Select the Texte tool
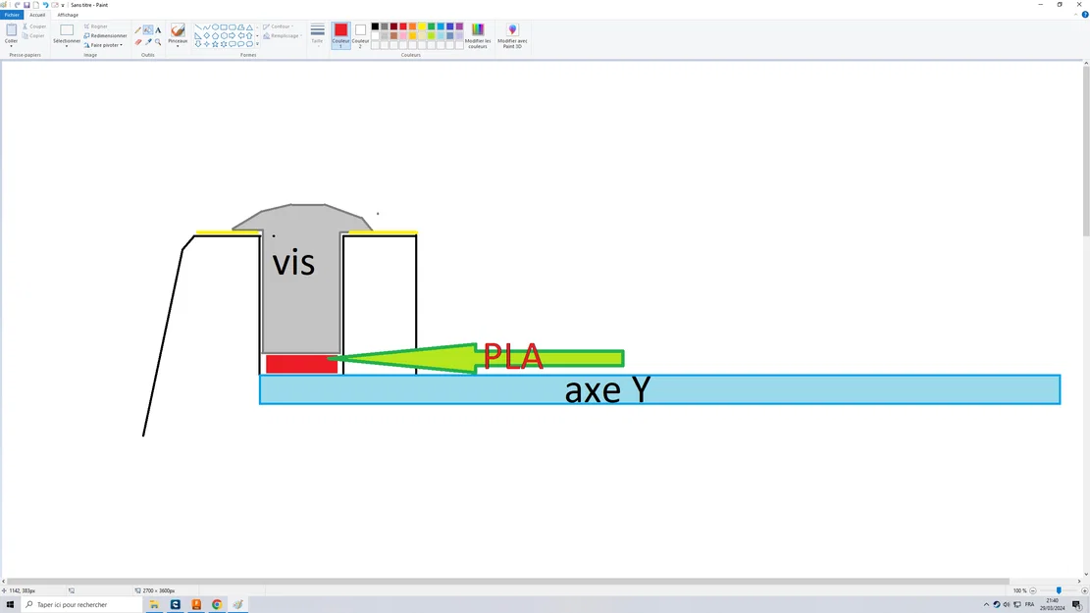The width and height of the screenshot is (1090, 613). [158, 28]
